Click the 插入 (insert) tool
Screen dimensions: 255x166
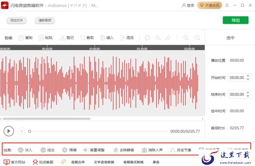click(107, 38)
